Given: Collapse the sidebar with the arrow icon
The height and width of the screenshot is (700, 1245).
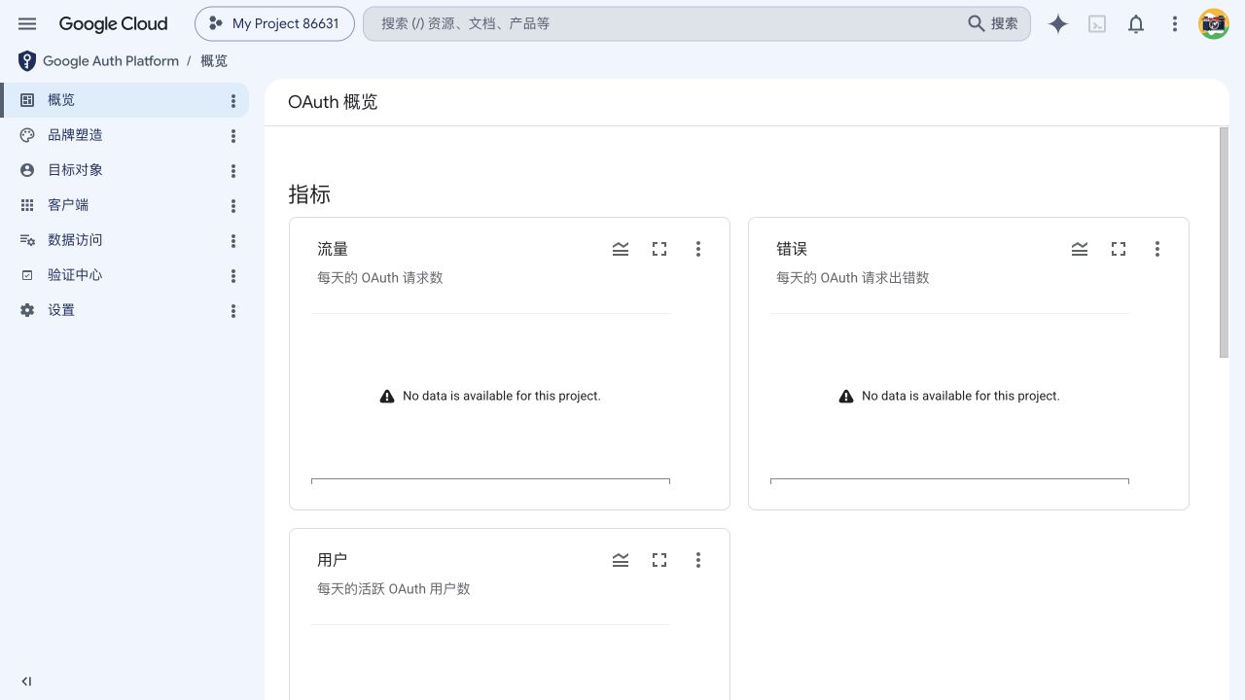Looking at the screenshot, I should (26, 682).
